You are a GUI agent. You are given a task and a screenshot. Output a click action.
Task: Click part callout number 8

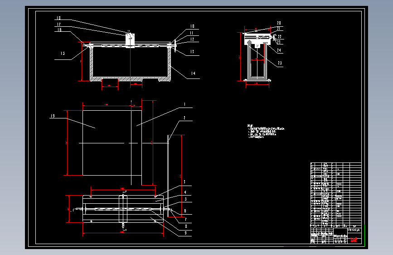(186, 226)
